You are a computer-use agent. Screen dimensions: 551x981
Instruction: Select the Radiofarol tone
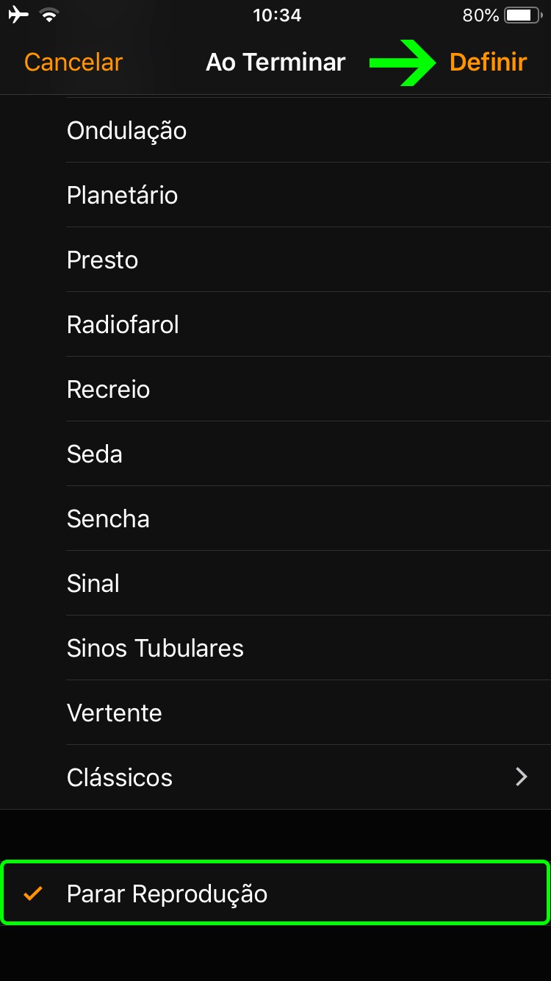123,325
